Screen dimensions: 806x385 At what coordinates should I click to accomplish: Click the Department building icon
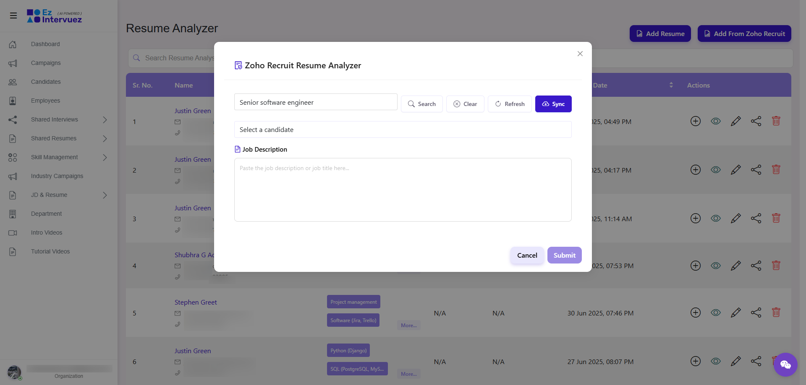coord(13,214)
